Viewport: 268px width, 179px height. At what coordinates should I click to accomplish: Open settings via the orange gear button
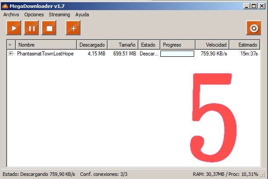click(254, 28)
